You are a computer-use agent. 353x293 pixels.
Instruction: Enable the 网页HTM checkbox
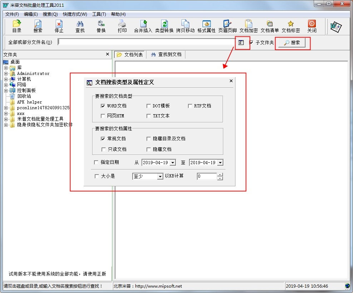[x=103, y=116]
